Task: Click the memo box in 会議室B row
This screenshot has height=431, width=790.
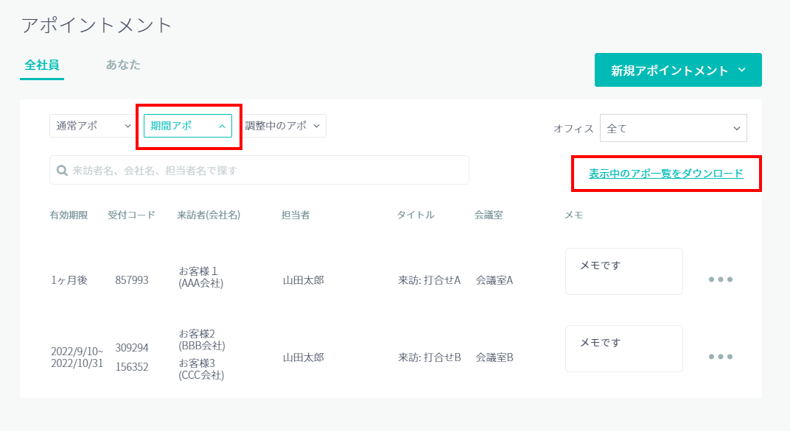Action: 623,349
